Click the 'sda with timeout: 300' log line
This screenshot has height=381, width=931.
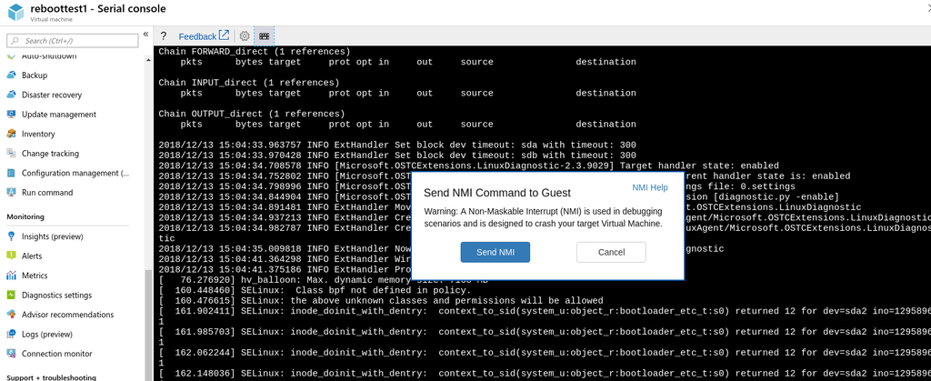pos(397,145)
